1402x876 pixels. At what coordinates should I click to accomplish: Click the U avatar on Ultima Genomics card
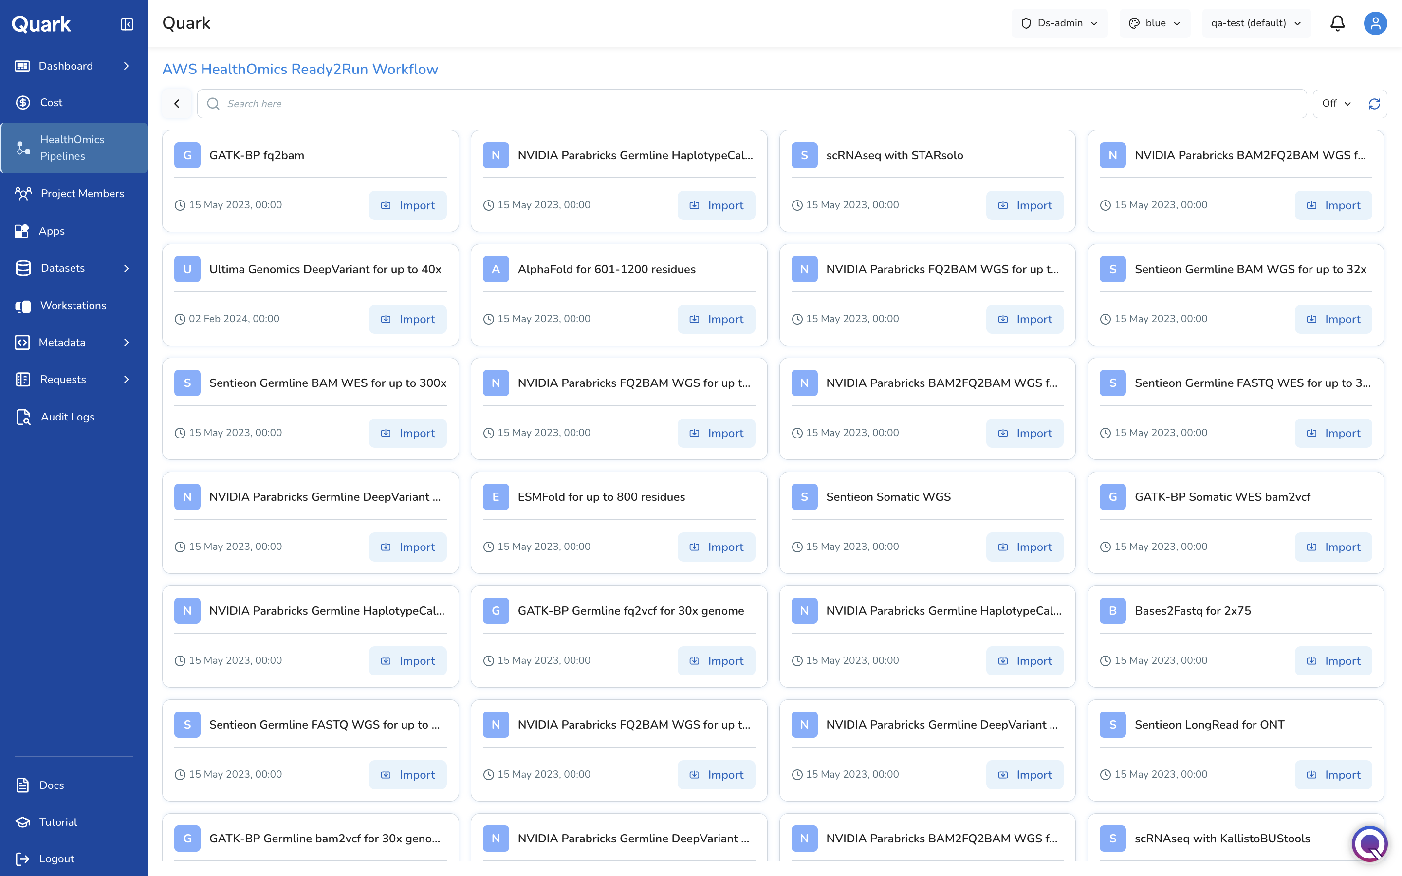pyautogui.click(x=187, y=269)
